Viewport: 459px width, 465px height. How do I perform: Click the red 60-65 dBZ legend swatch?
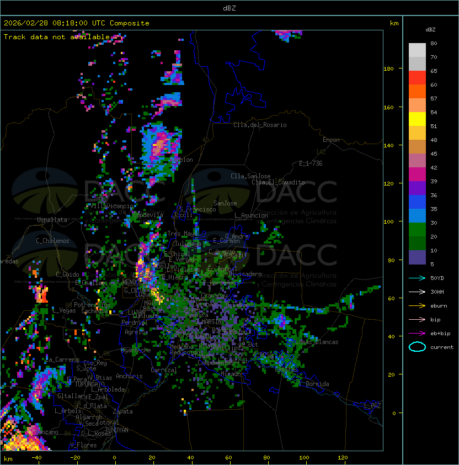(x=417, y=77)
